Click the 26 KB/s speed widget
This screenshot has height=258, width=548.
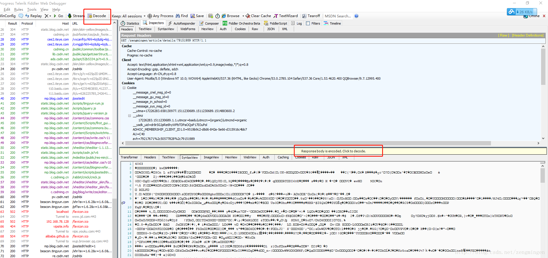(x=522, y=12)
